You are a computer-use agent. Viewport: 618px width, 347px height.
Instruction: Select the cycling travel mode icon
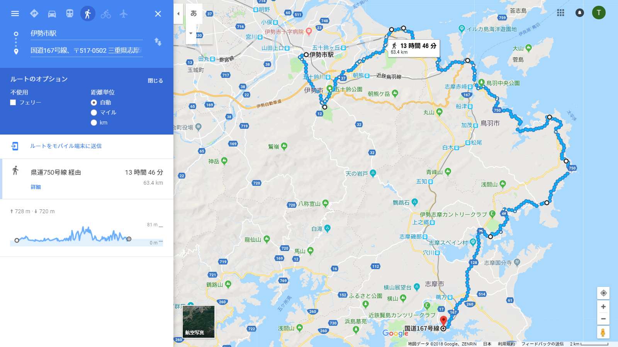point(106,14)
